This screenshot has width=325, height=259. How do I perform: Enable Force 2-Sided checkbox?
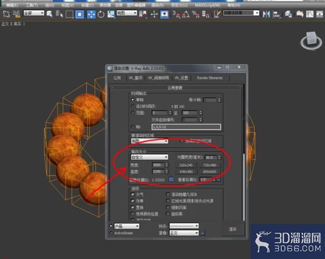point(168,207)
